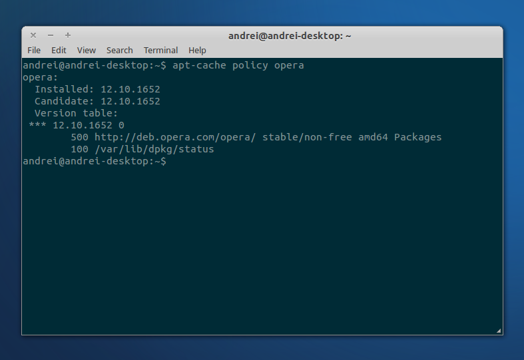Click the 'apt-cache policy opera' command text
This screenshot has height=360, width=524.
pos(238,65)
